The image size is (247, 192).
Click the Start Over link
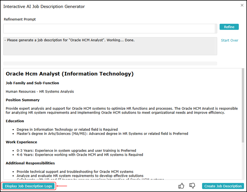(229, 41)
